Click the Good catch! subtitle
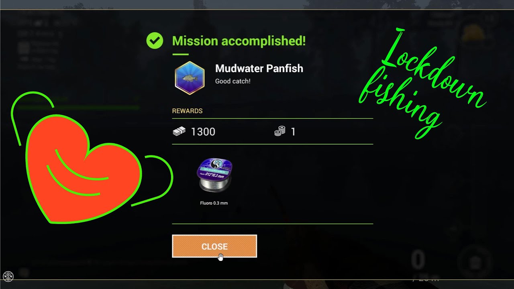The height and width of the screenshot is (289, 514). (233, 81)
